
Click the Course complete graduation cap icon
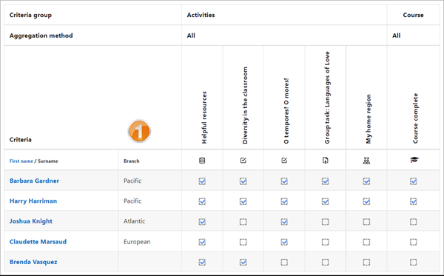pyautogui.click(x=414, y=160)
